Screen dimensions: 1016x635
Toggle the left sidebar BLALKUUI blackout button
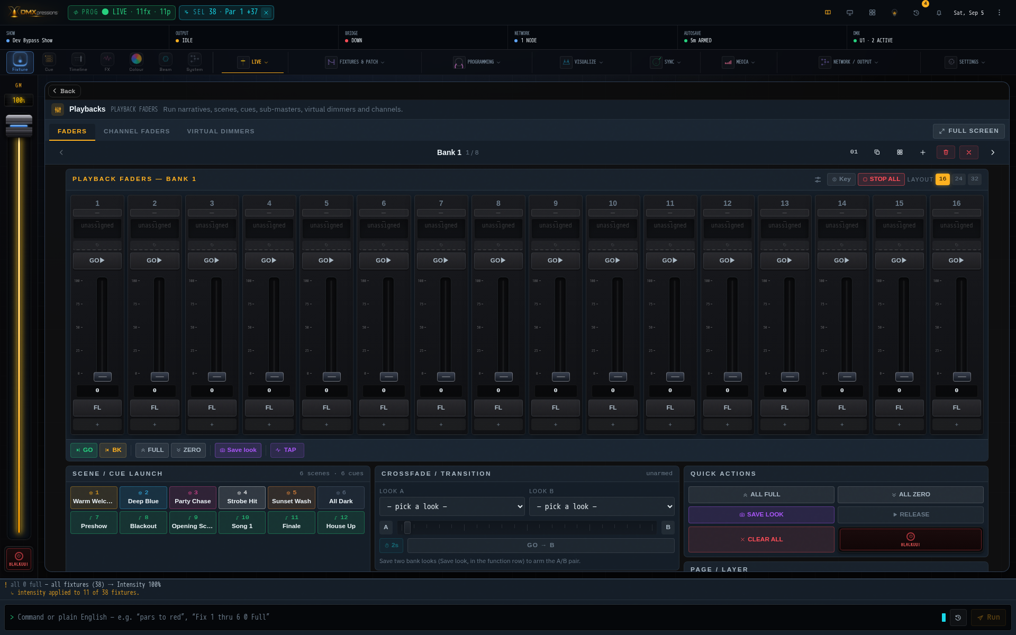pos(19,559)
